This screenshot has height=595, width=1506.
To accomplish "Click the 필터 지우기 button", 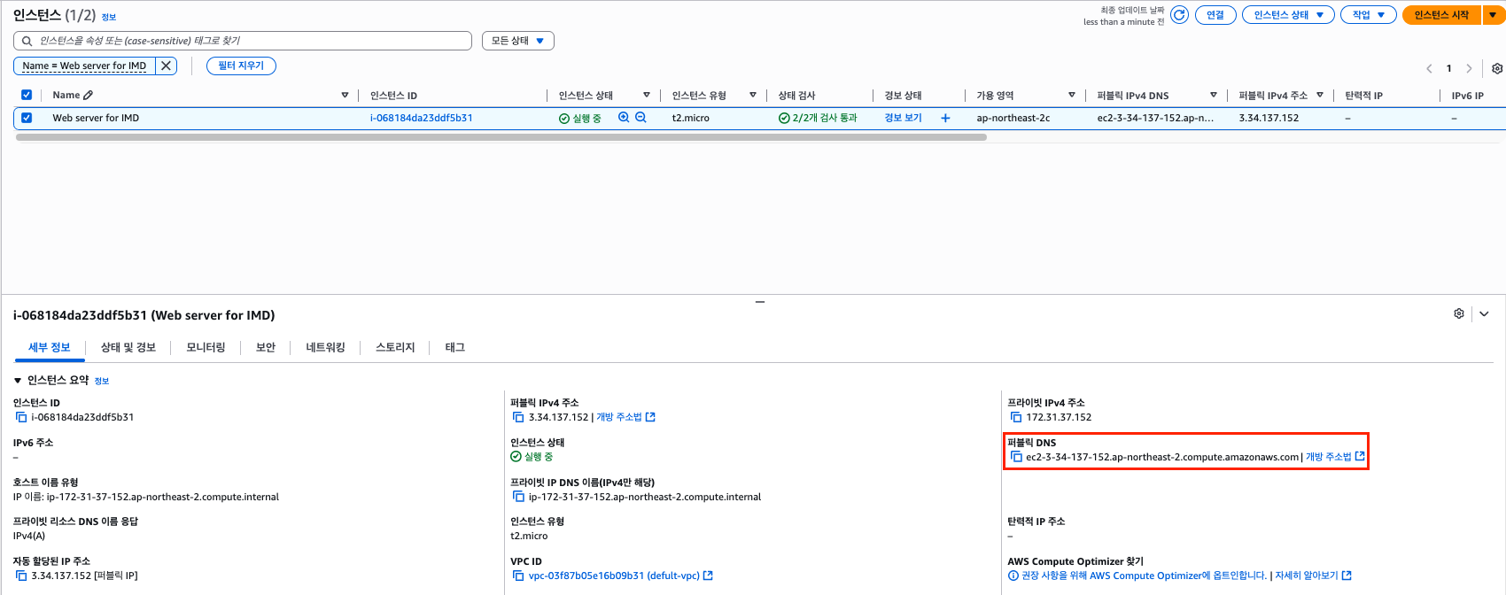I will pos(241,66).
